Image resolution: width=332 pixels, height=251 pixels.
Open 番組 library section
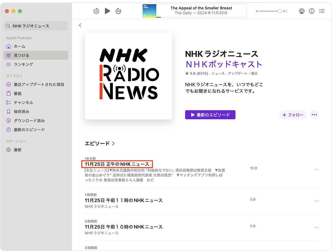(36, 94)
